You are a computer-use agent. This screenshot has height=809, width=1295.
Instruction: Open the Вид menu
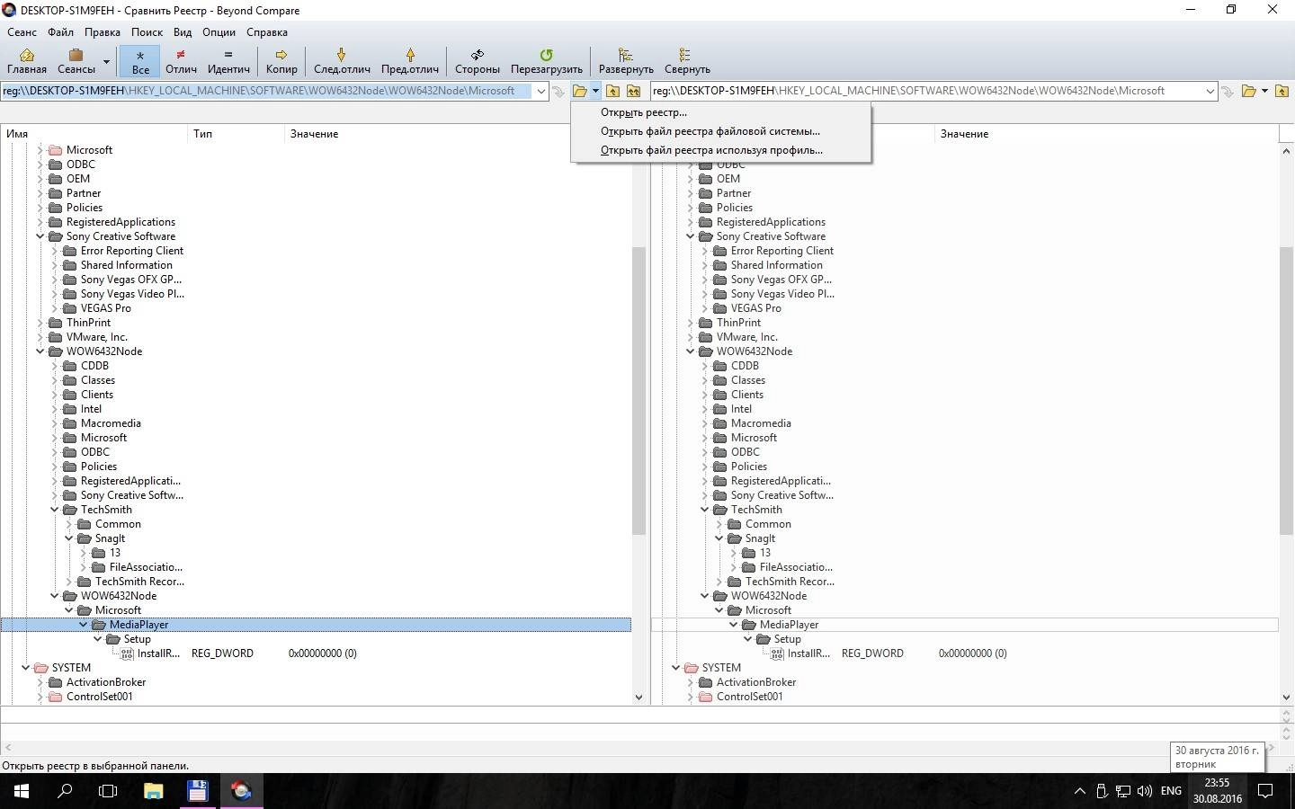(183, 31)
